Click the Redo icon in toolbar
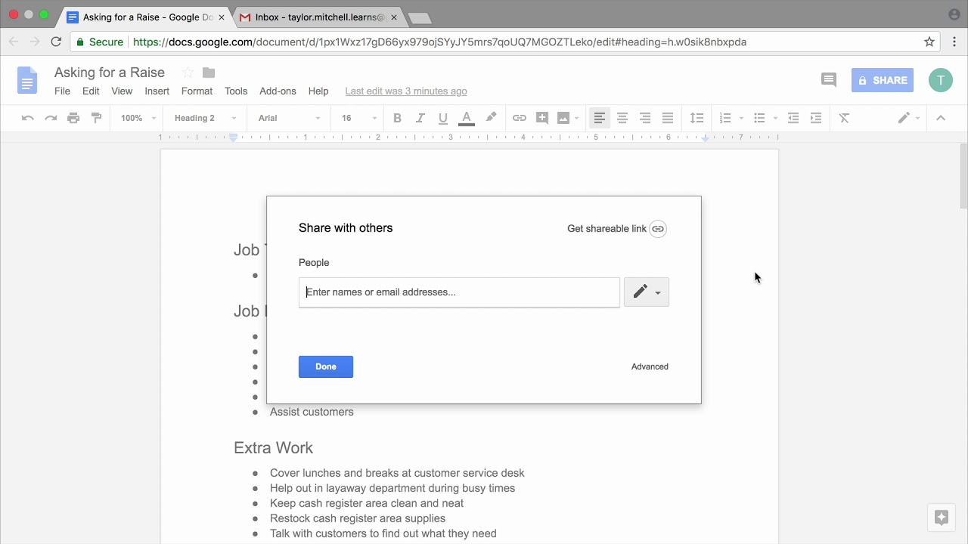 [x=51, y=118]
